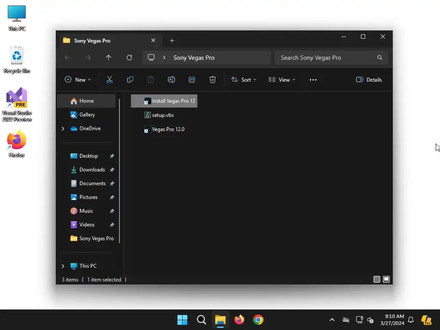Click the Copy icon in toolbar
Screen dimensions: 440x330
click(130, 79)
